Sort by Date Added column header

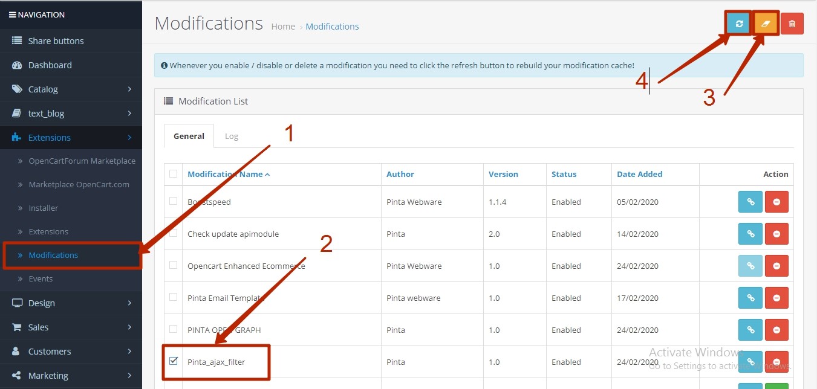639,174
